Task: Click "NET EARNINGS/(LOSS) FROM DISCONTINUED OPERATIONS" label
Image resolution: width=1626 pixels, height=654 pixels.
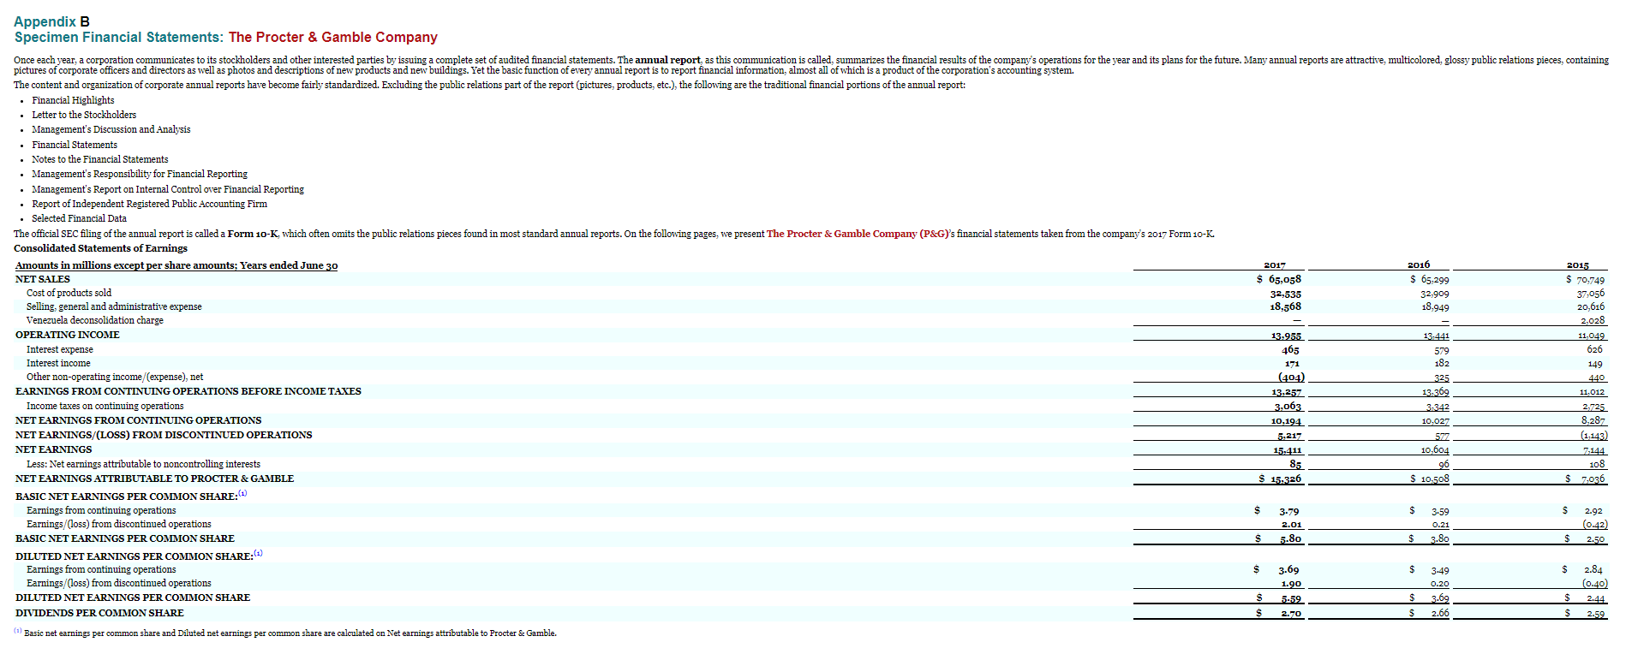Action: tap(164, 435)
